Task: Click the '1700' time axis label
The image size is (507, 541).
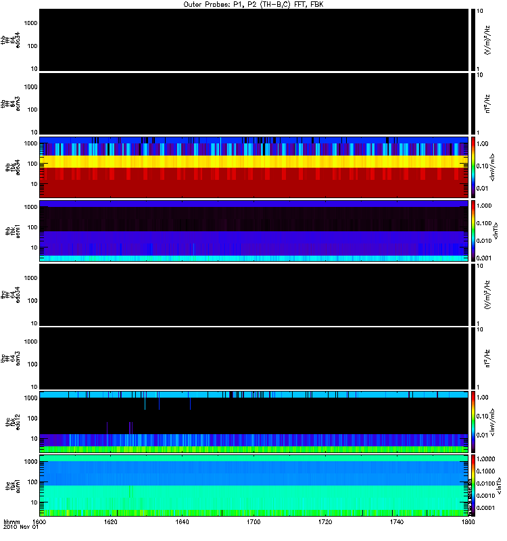Action: coord(254,521)
